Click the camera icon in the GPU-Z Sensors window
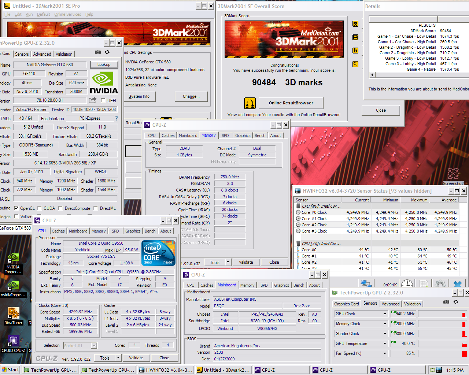Viewport: 469px width, 375px height. tap(446, 302)
